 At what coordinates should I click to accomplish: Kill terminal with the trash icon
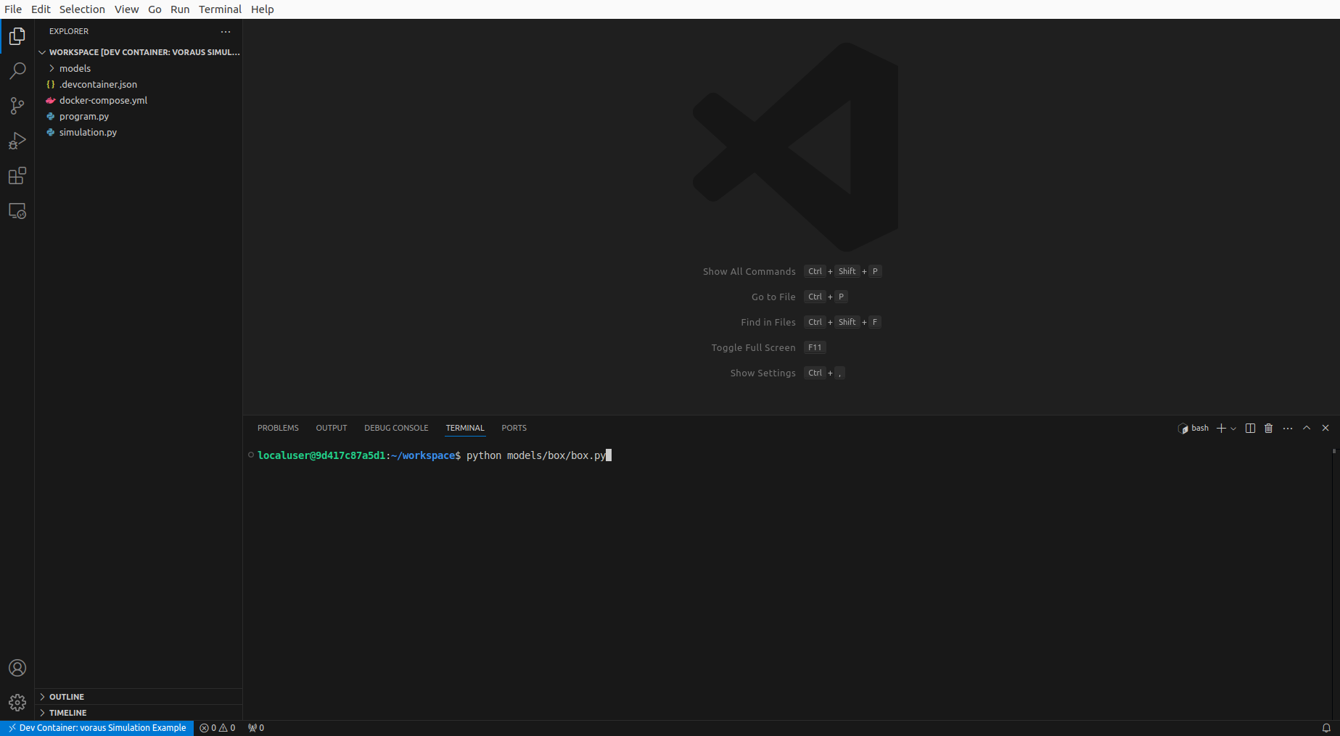pos(1269,429)
